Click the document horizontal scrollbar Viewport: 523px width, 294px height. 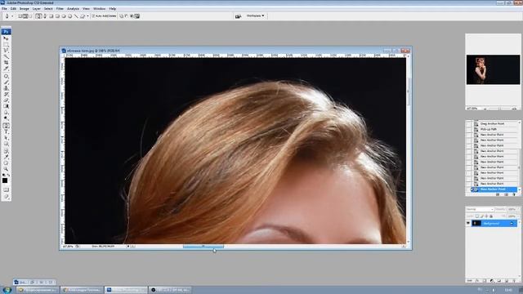pos(203,247)
